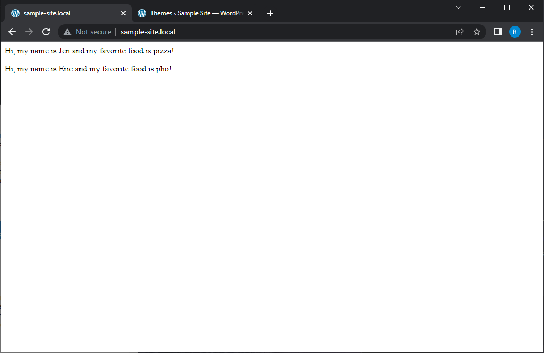Viewport: 544px width, 353px height.
Task: Close the Chrome browser window
Action: tap(531, 7)
